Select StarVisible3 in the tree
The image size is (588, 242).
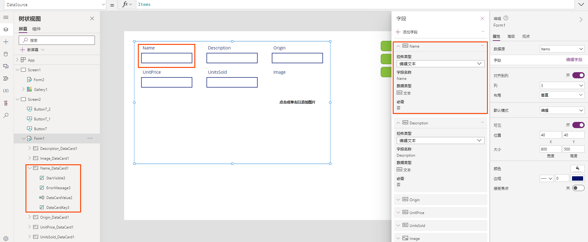(x=55, y=178)
